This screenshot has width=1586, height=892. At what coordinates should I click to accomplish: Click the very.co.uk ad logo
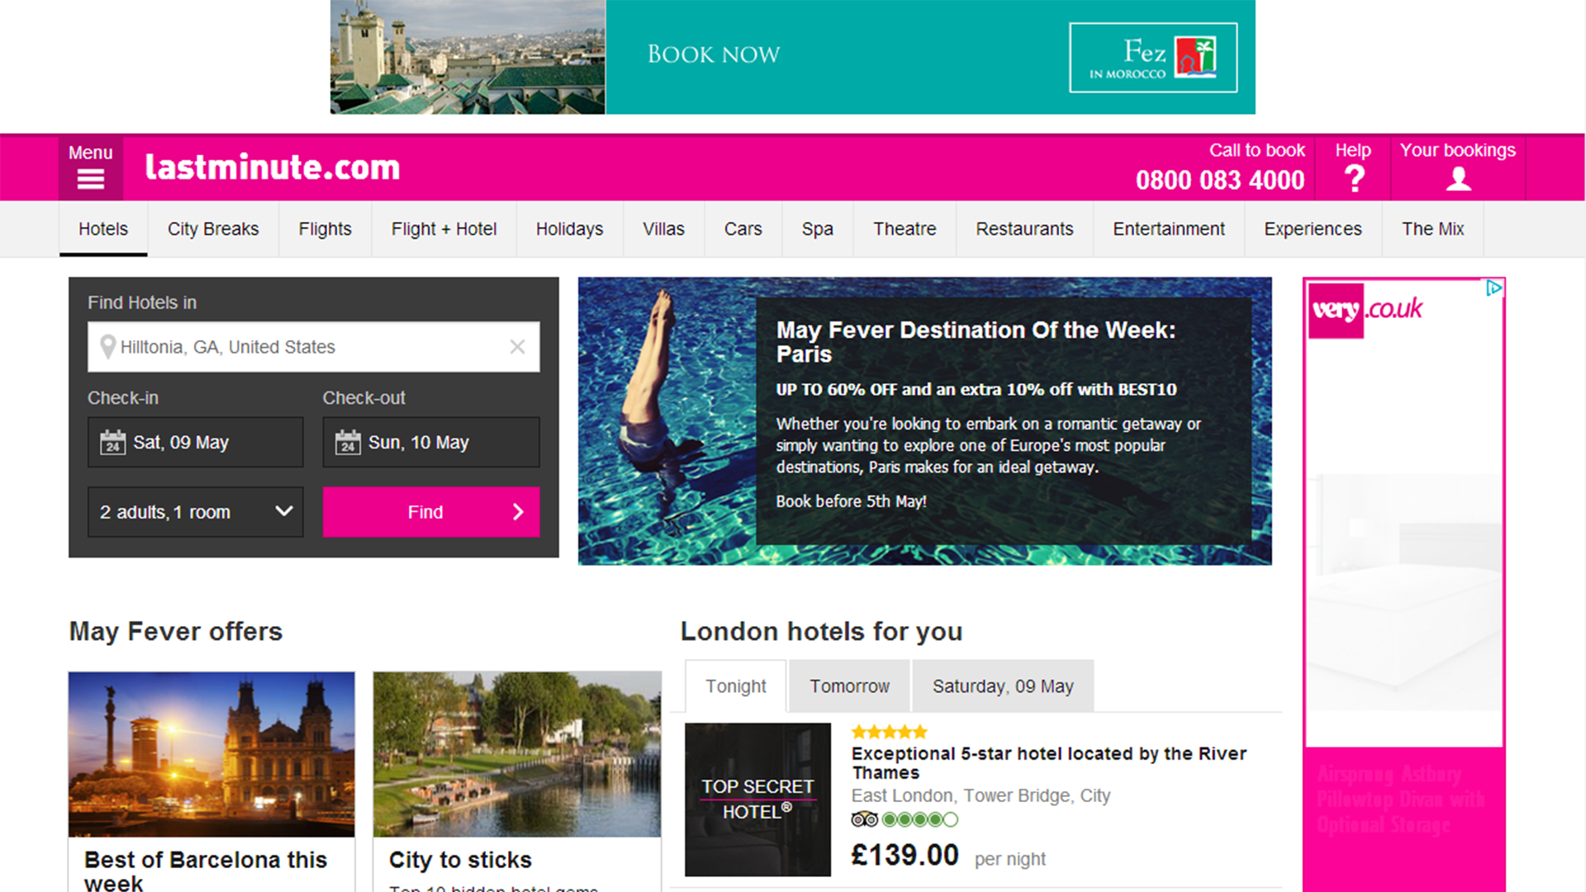tap(1367, 310)
